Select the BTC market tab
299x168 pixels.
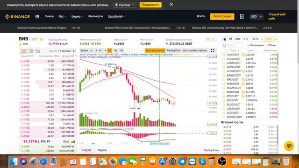pyautogui.click(x=246, y=39)
